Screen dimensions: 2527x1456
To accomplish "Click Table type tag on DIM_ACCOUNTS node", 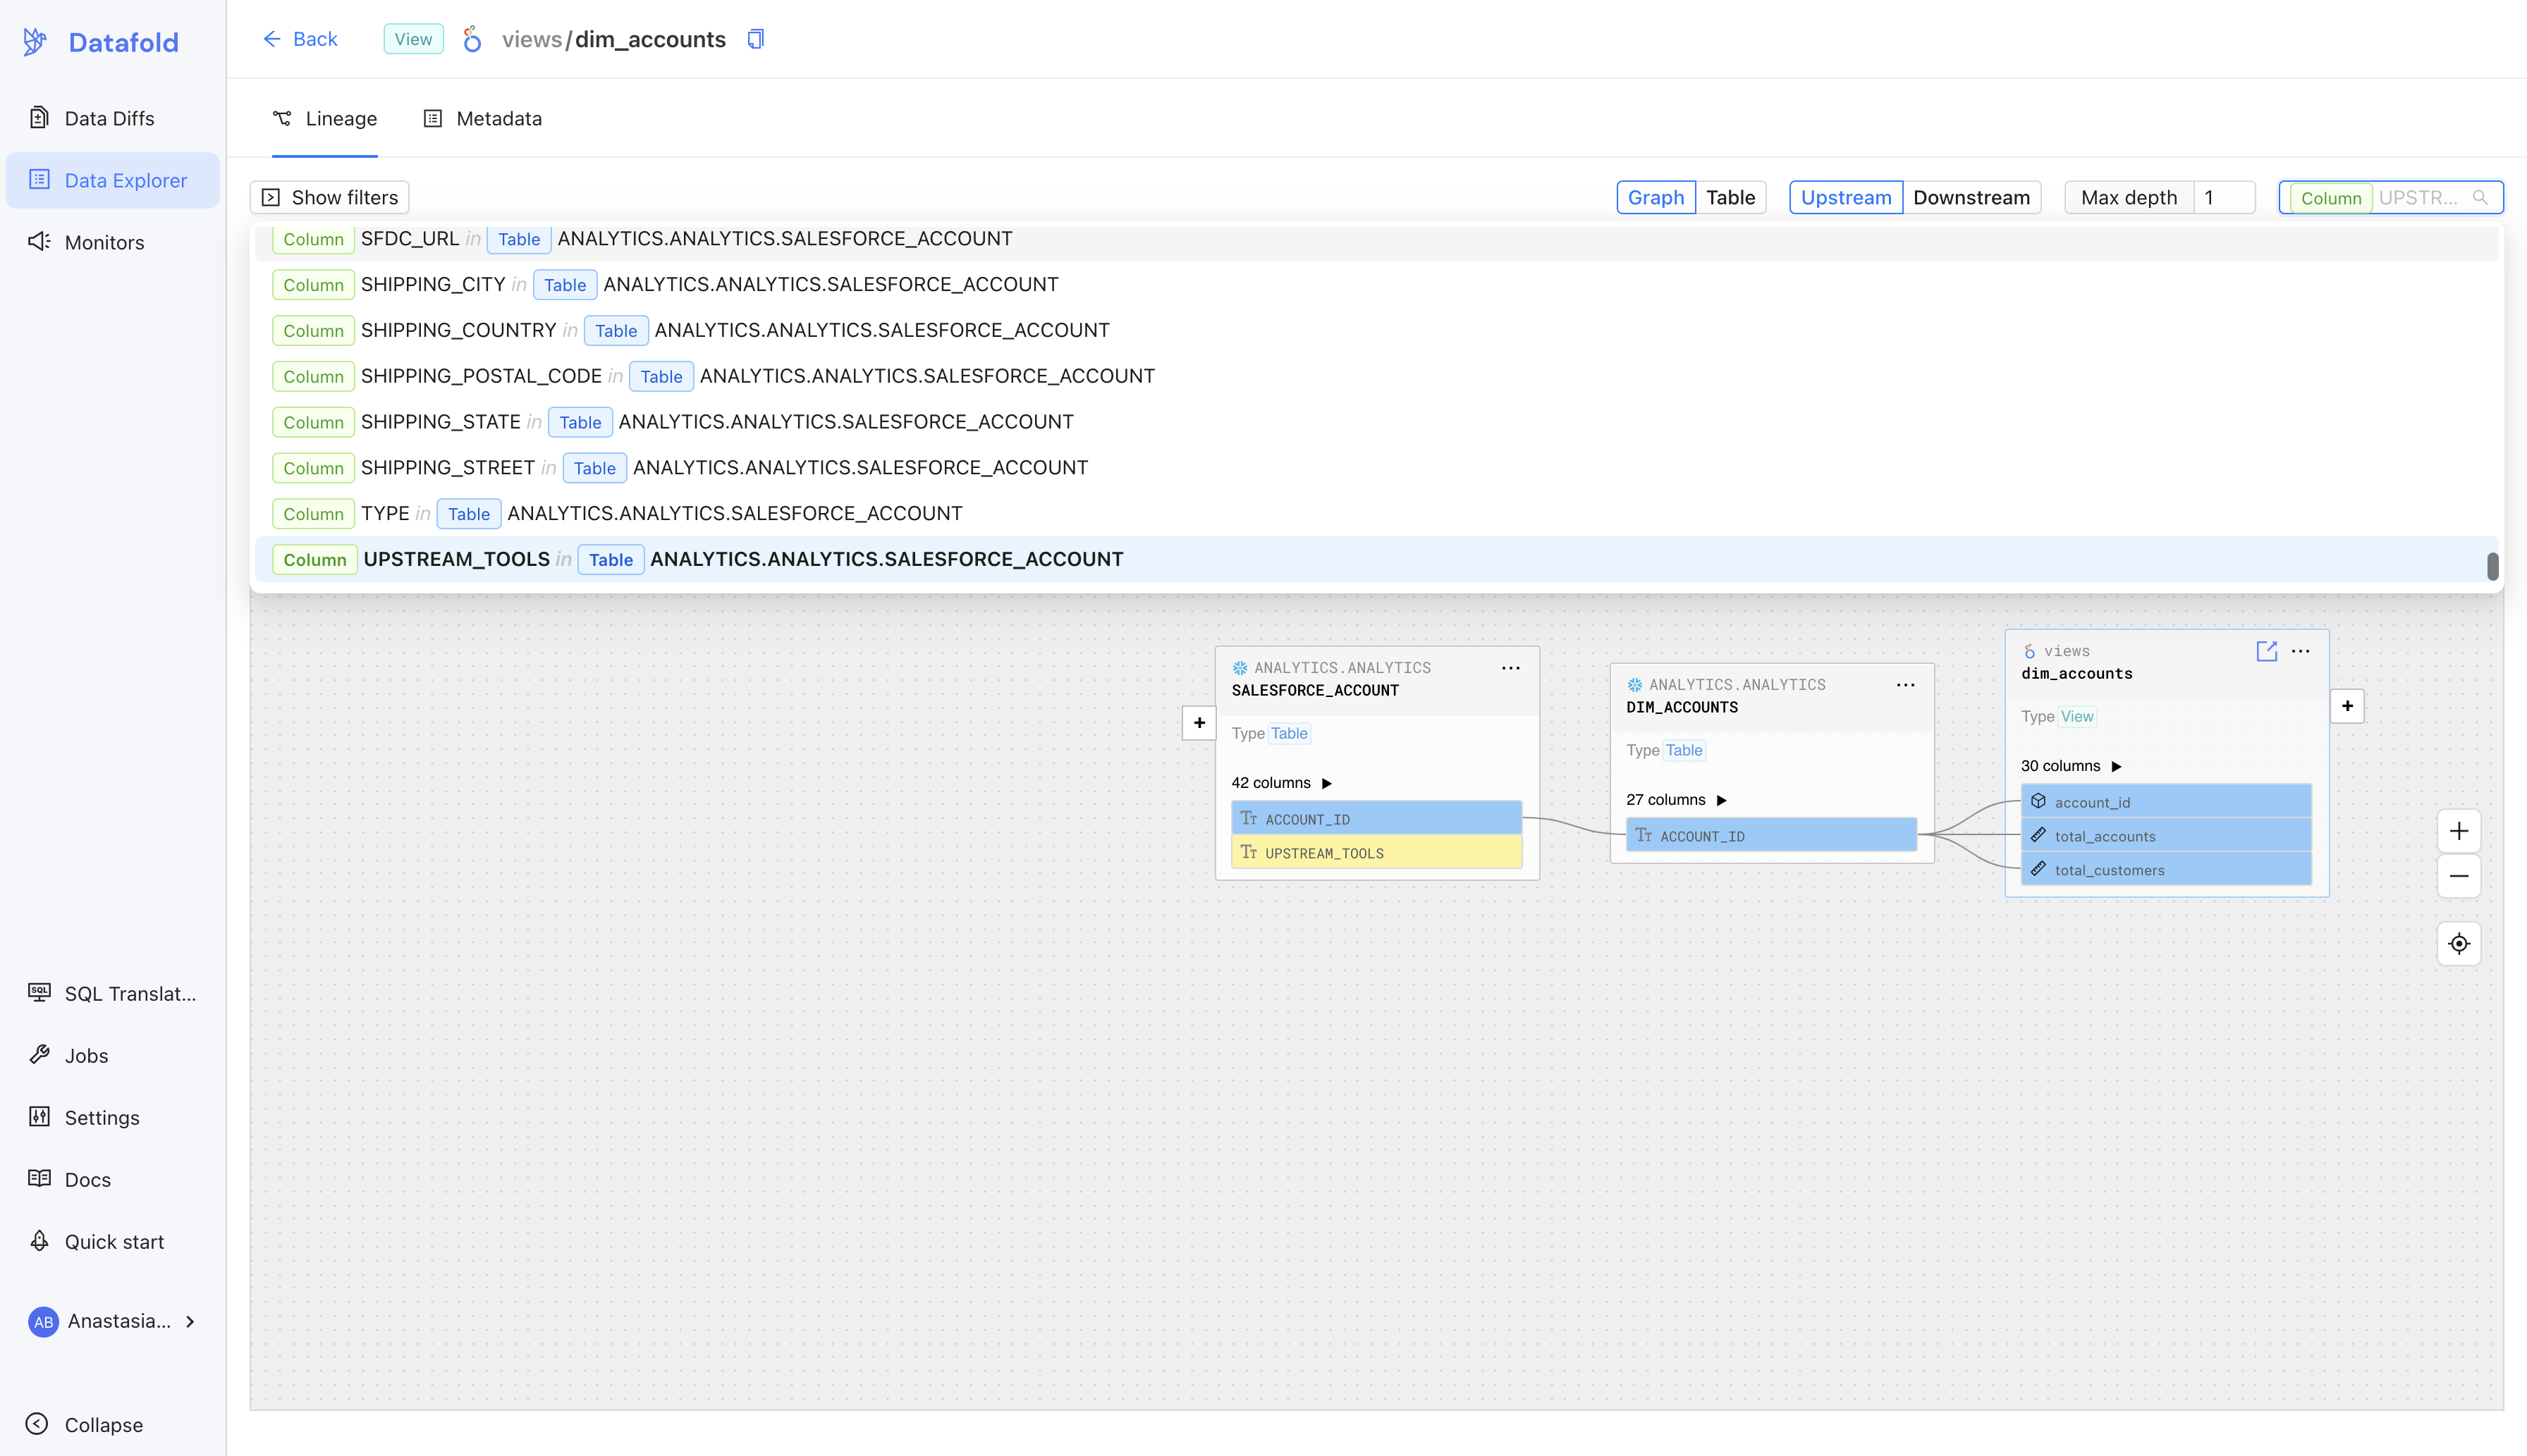I will (1684, 750).
